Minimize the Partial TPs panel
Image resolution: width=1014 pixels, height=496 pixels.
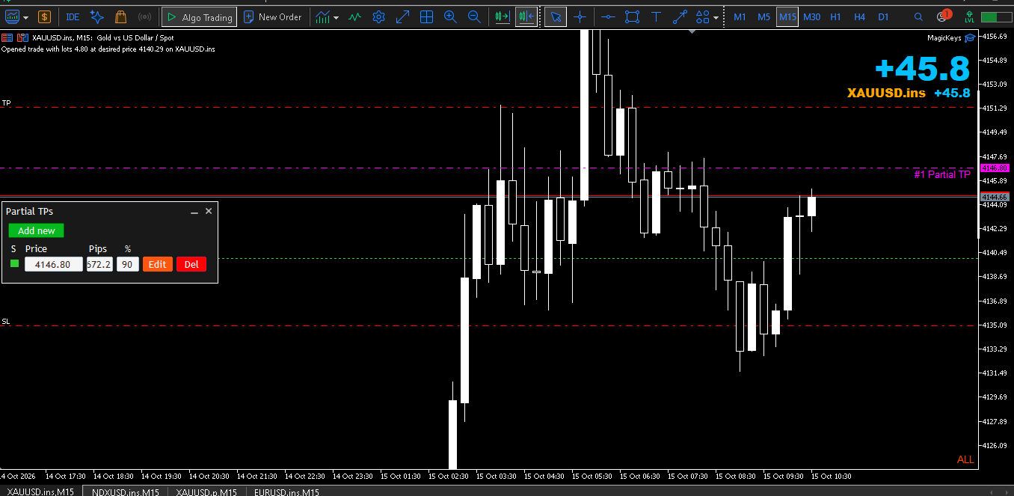click(x=194, y=212)
